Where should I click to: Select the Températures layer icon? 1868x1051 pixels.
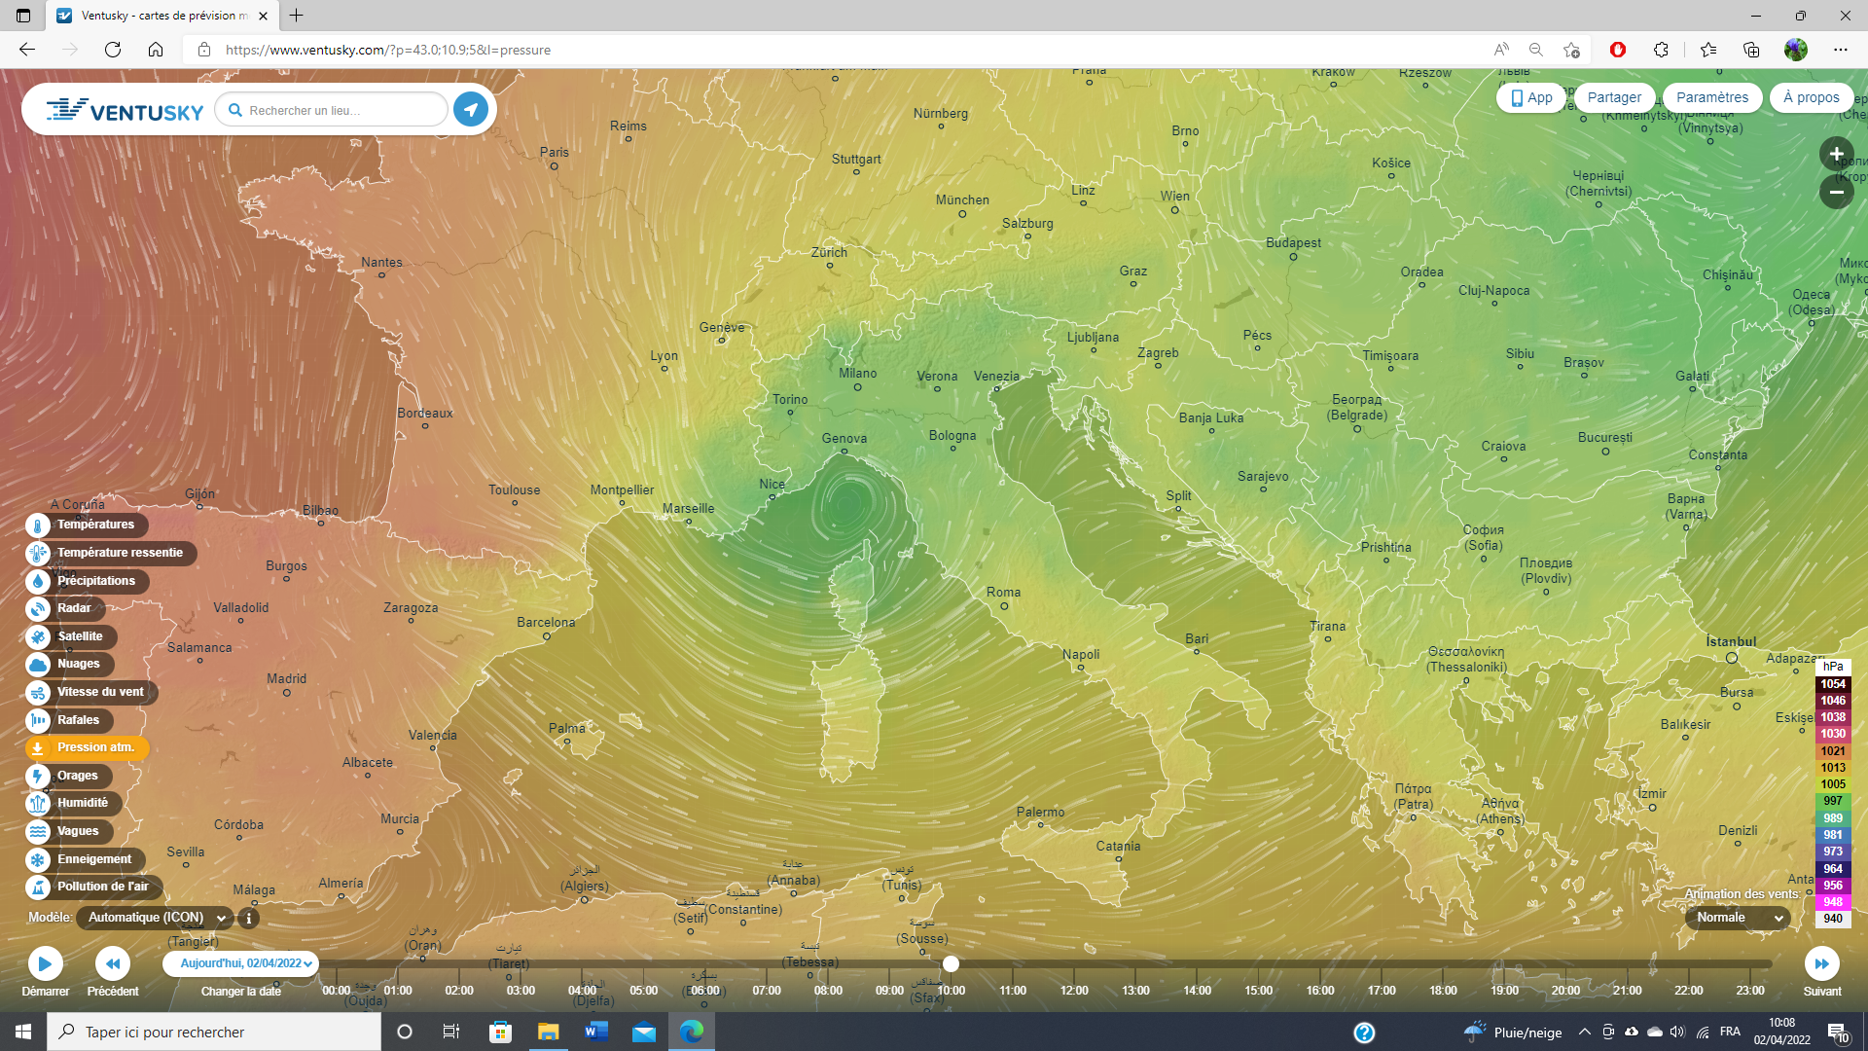37,525
